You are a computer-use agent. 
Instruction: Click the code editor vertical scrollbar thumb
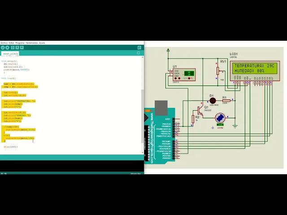(x=143, y=116)
